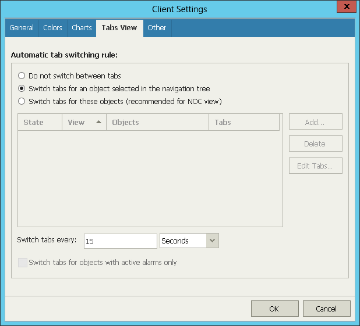Sort by the Objects column header

(x=157, y=123)
